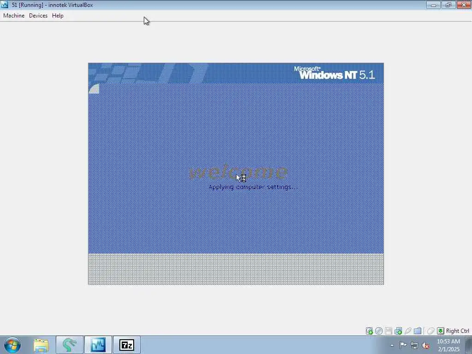Image resolution: width=472 pixels, height=354 pixels.
Task: Open 7-Zip from the taskbar
Action: point(127,345)
